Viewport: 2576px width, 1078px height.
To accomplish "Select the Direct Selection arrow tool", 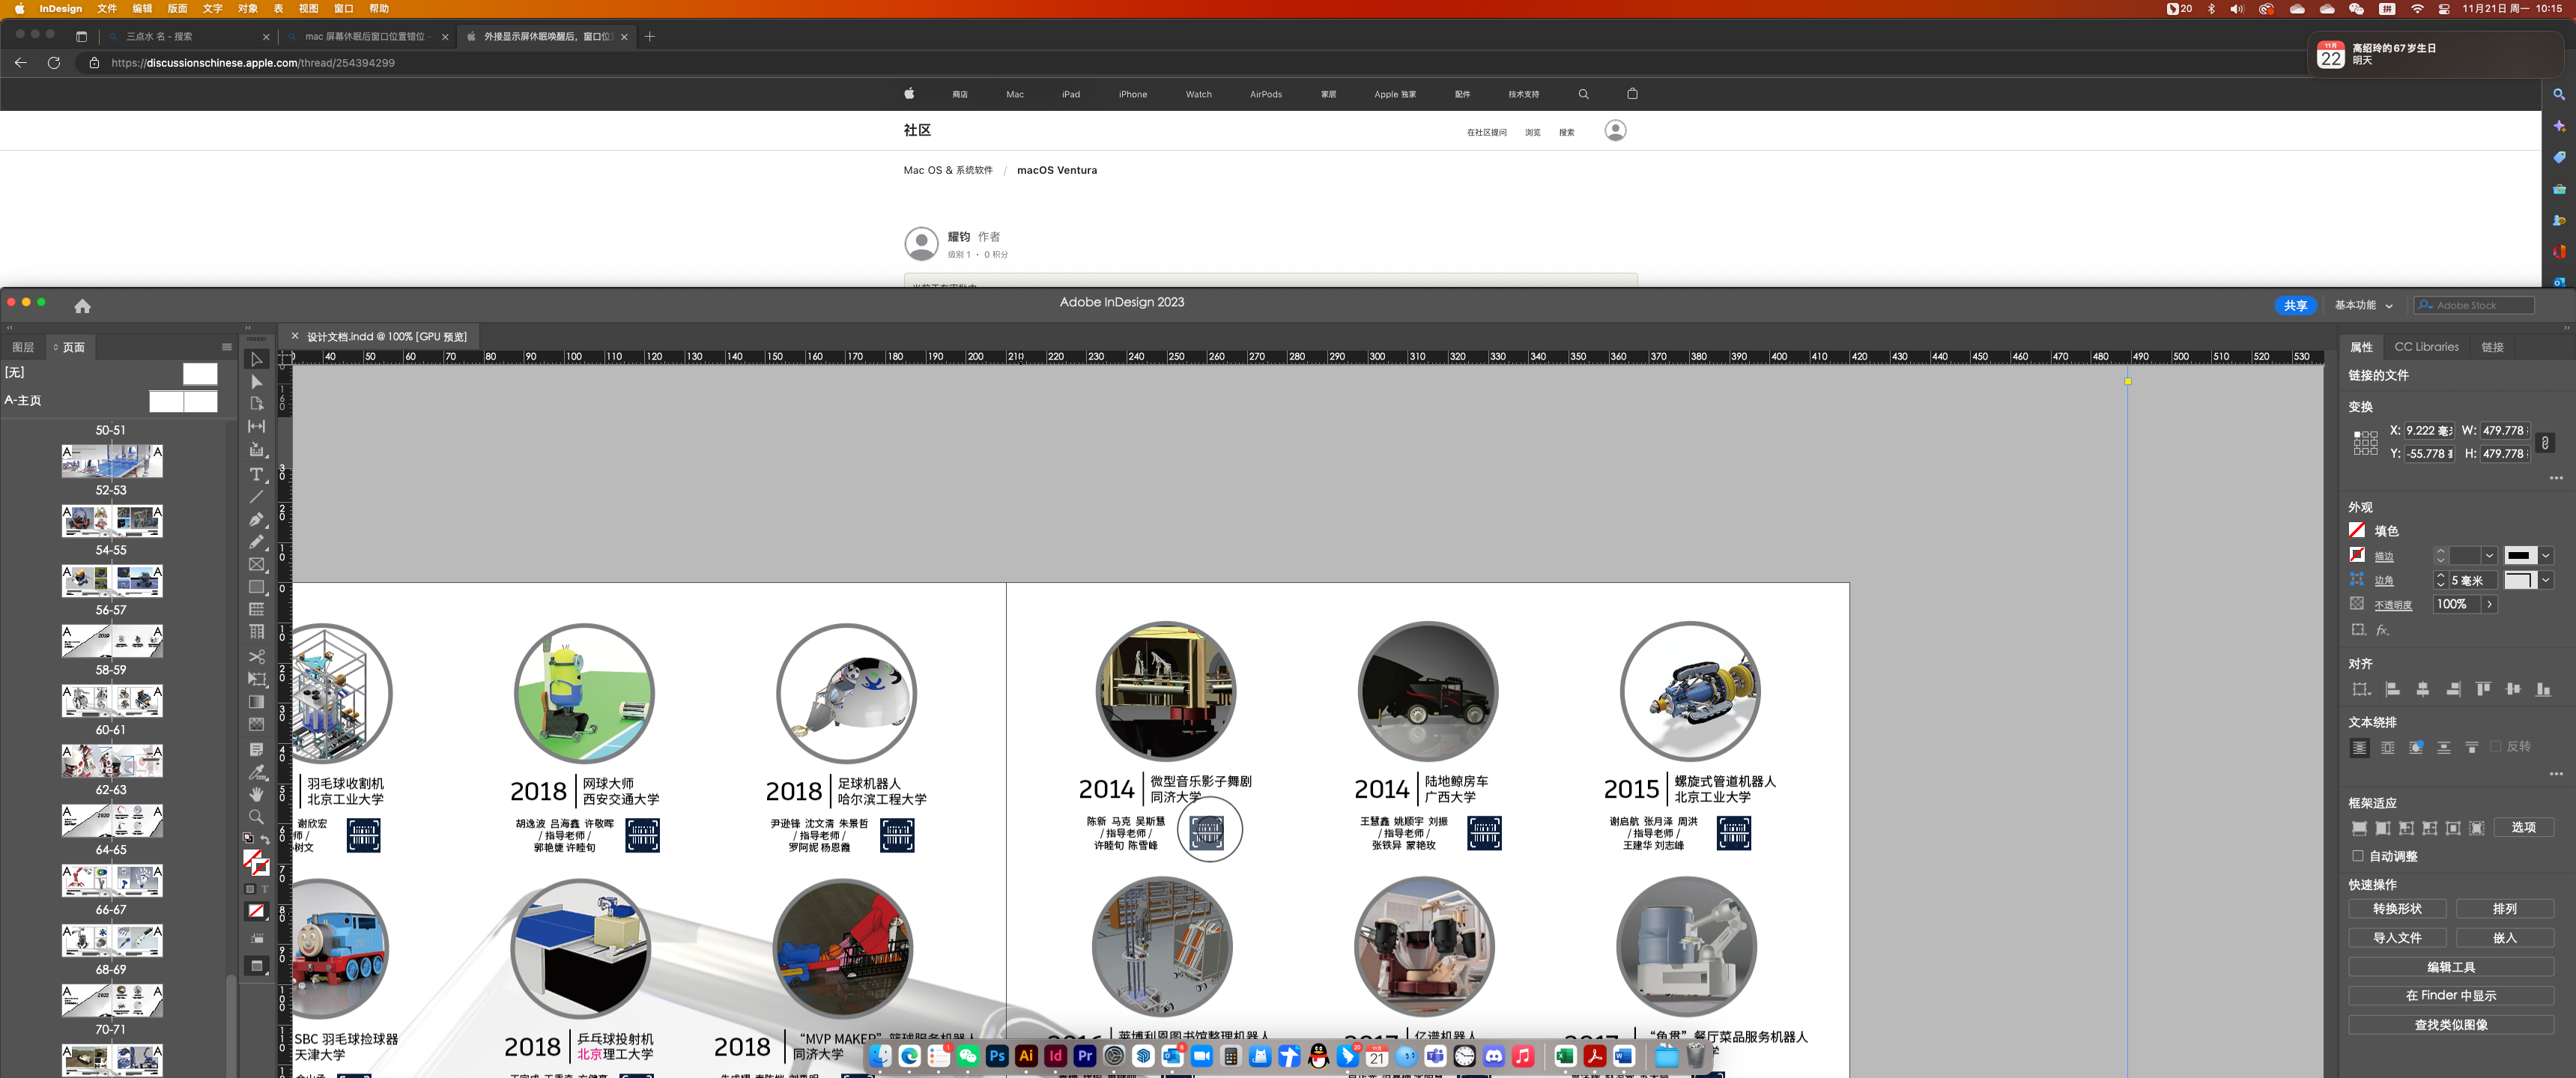I will pyautogui.click(x=256, y=382).
